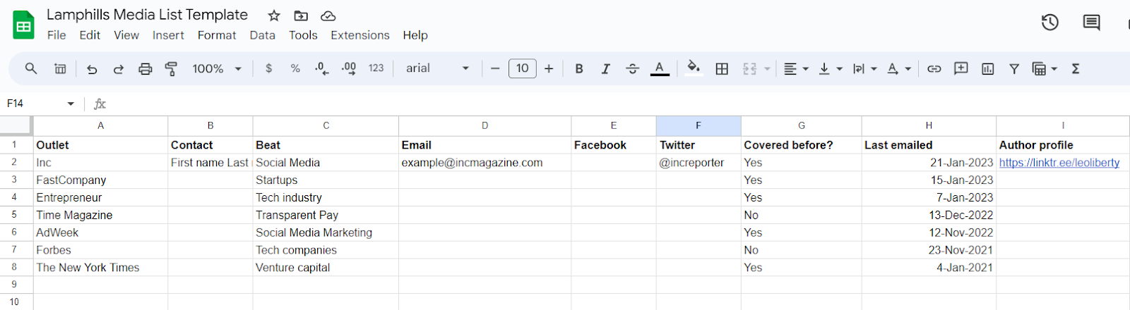Viewport: 1130px width, 310px height.
Task: Insert a chart
Action: [987, 68]
